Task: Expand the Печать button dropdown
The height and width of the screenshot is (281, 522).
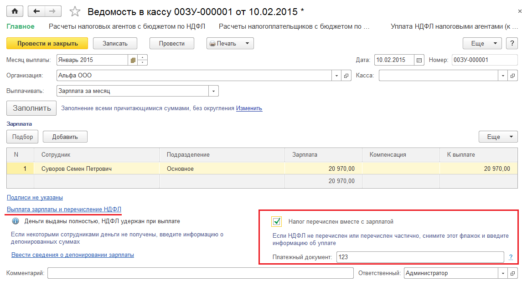Action: pyautogui.click(x=247, y=43)
